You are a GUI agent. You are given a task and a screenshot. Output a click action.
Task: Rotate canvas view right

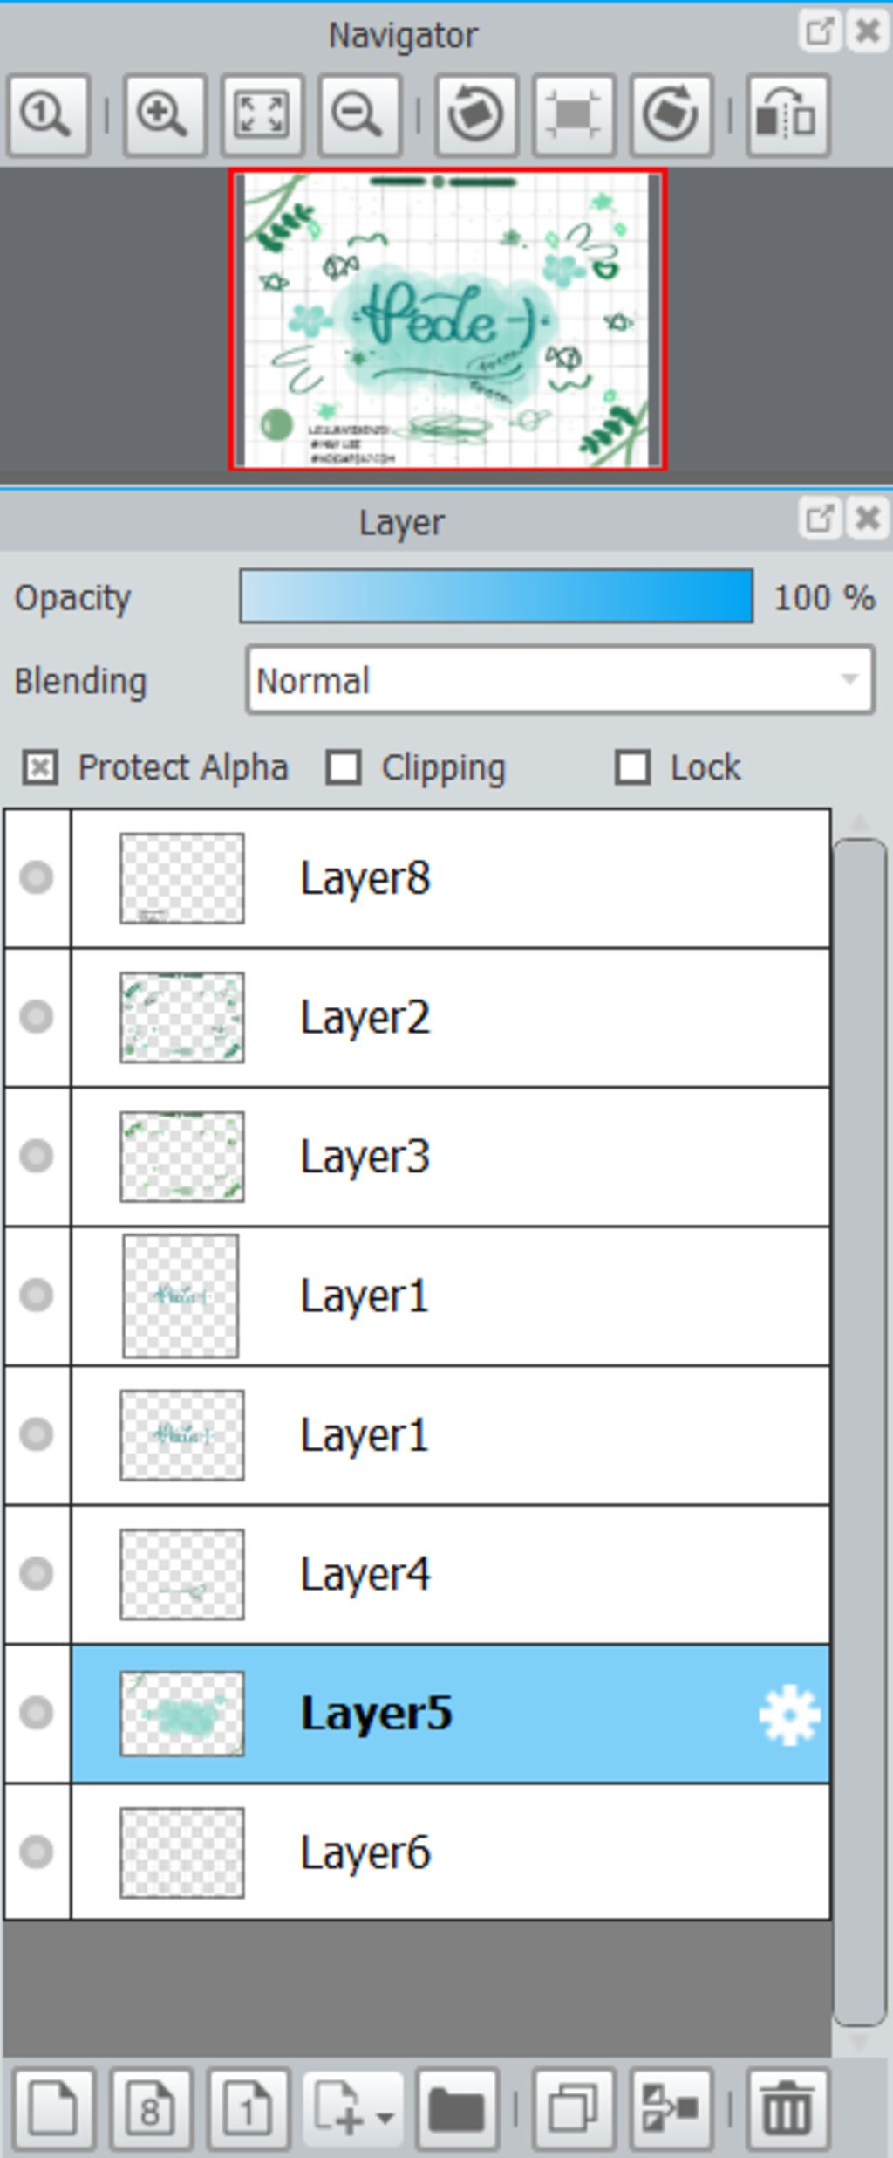[x=670, y=115]
